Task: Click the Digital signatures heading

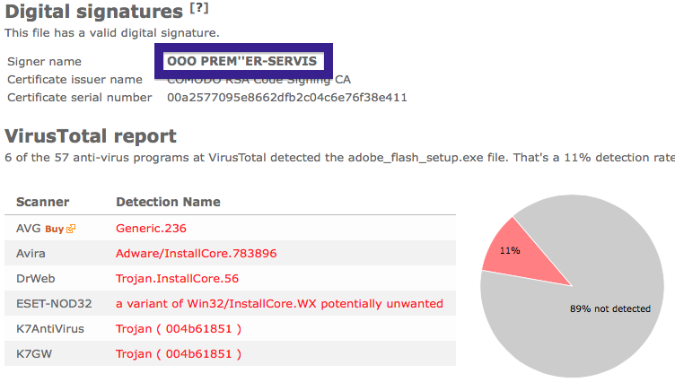Action: [94, 12]
